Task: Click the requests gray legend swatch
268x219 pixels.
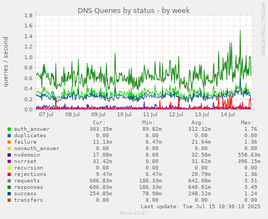Action: tap(9, 181)
